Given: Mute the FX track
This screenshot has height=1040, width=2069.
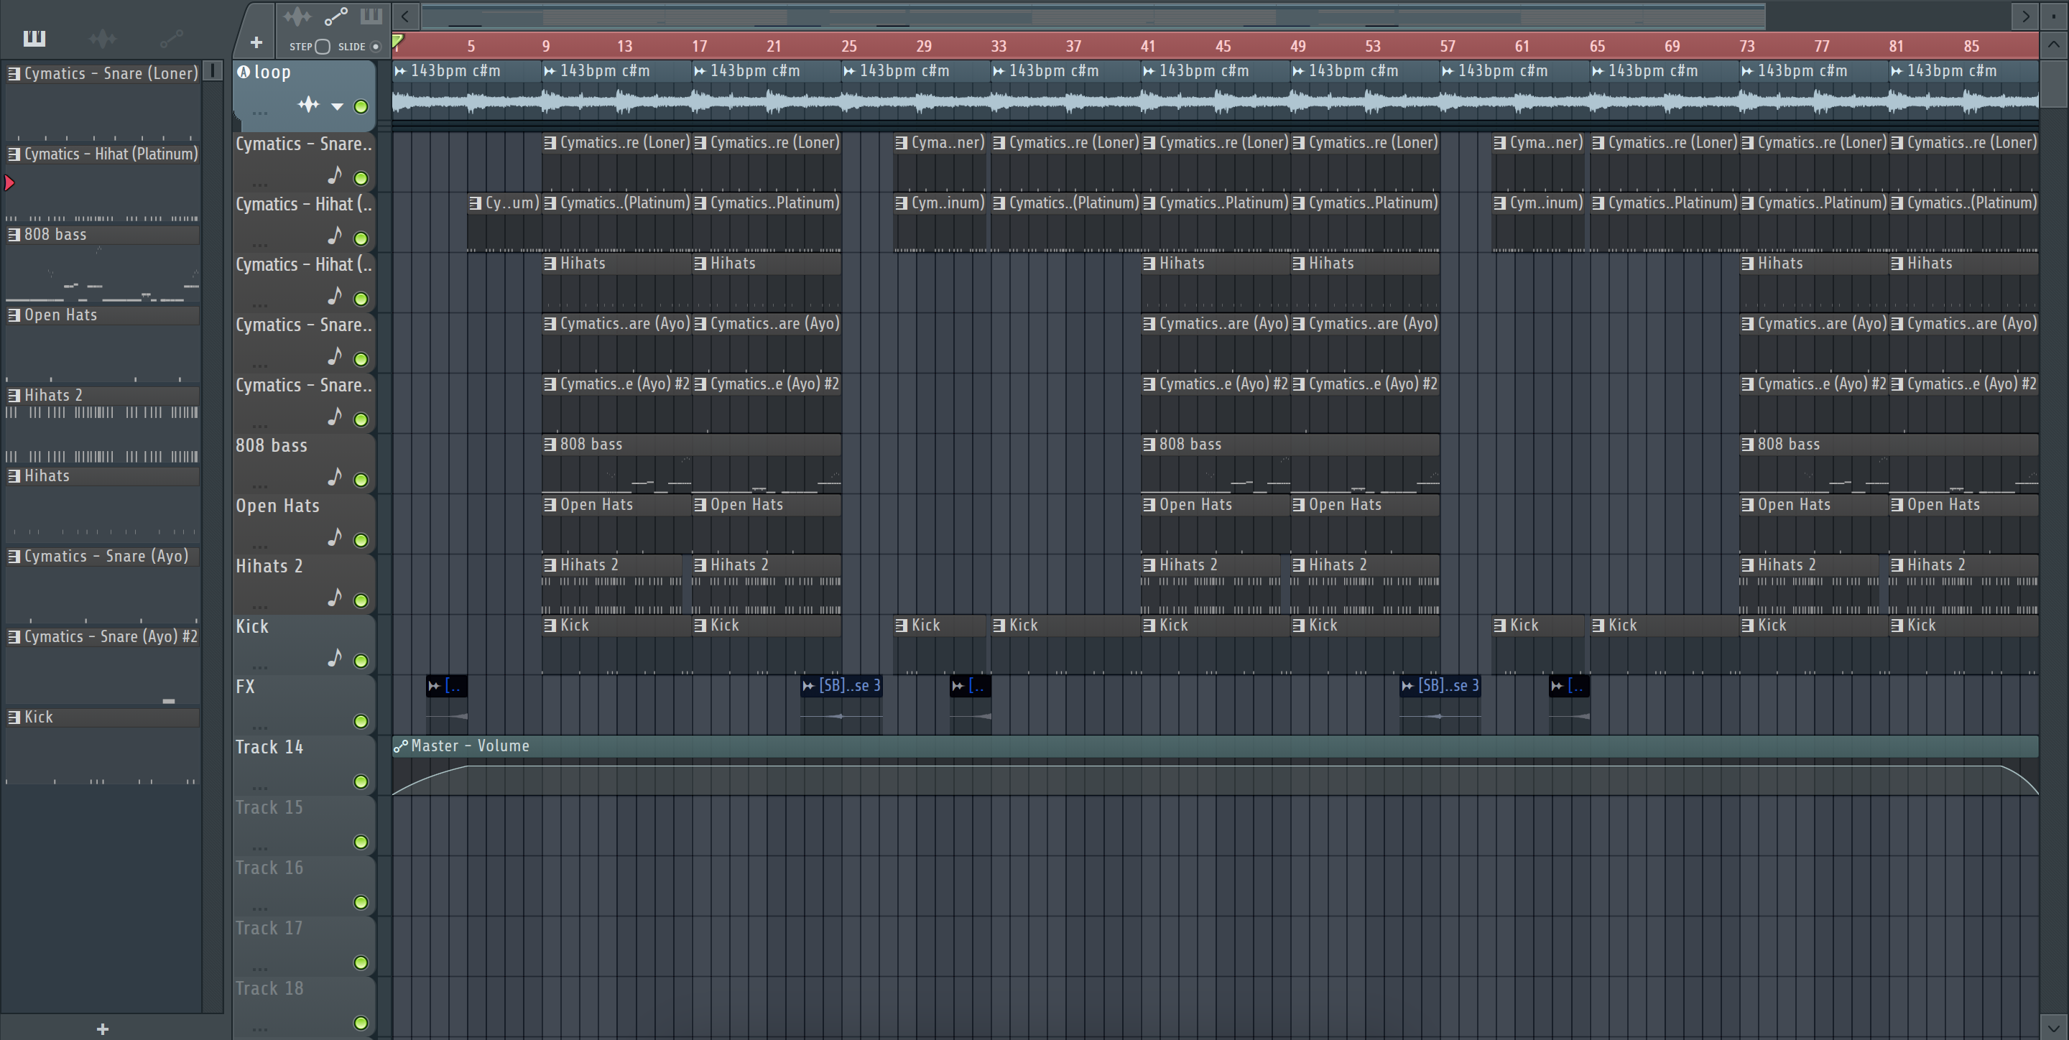Looking at the screenshot, I should click(x=361, y=721).
